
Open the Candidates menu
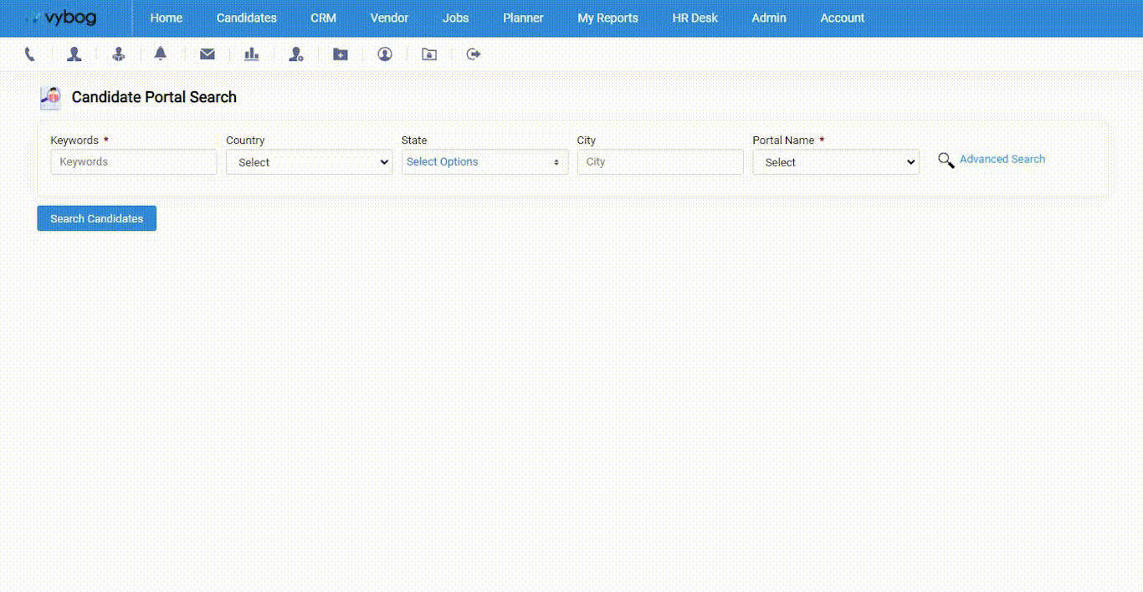tap(246, 18)
